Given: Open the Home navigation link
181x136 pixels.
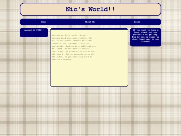Looking at the screenshot, I should (x=43, y=22).
